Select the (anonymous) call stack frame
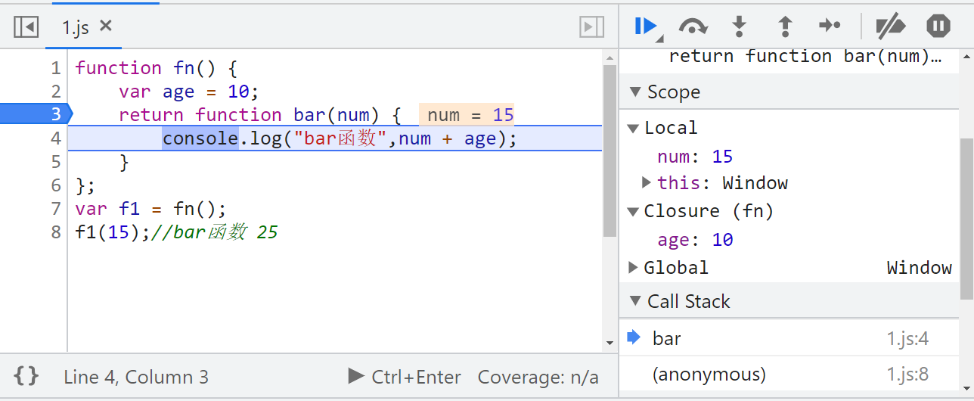Viewport: 974px width, 401px height. 789,375
